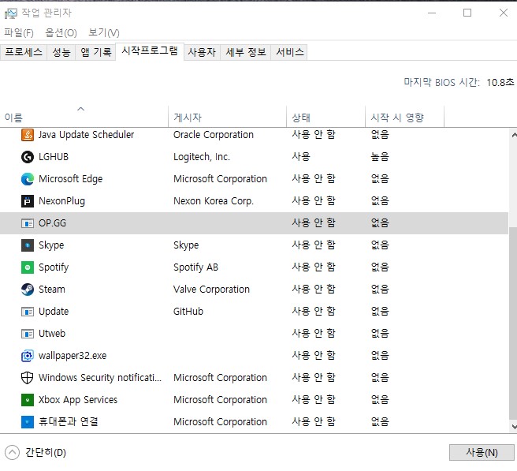This screenshot has width=517, height=471.
Task: Click the 사용 status of LGHUB
Action: pyautogui.click(x=301, y=157)
